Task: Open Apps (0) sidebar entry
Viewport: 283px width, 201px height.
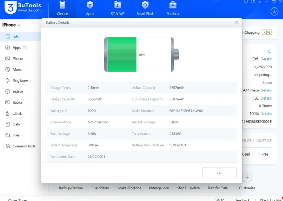Action: click(19, 48)
